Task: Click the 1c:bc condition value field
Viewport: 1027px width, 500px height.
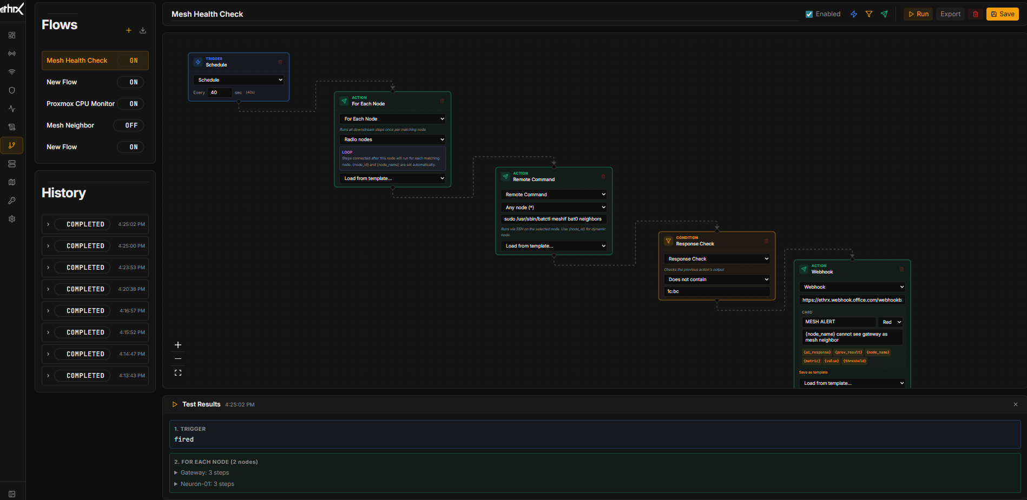Action: [x=717, y=291]
